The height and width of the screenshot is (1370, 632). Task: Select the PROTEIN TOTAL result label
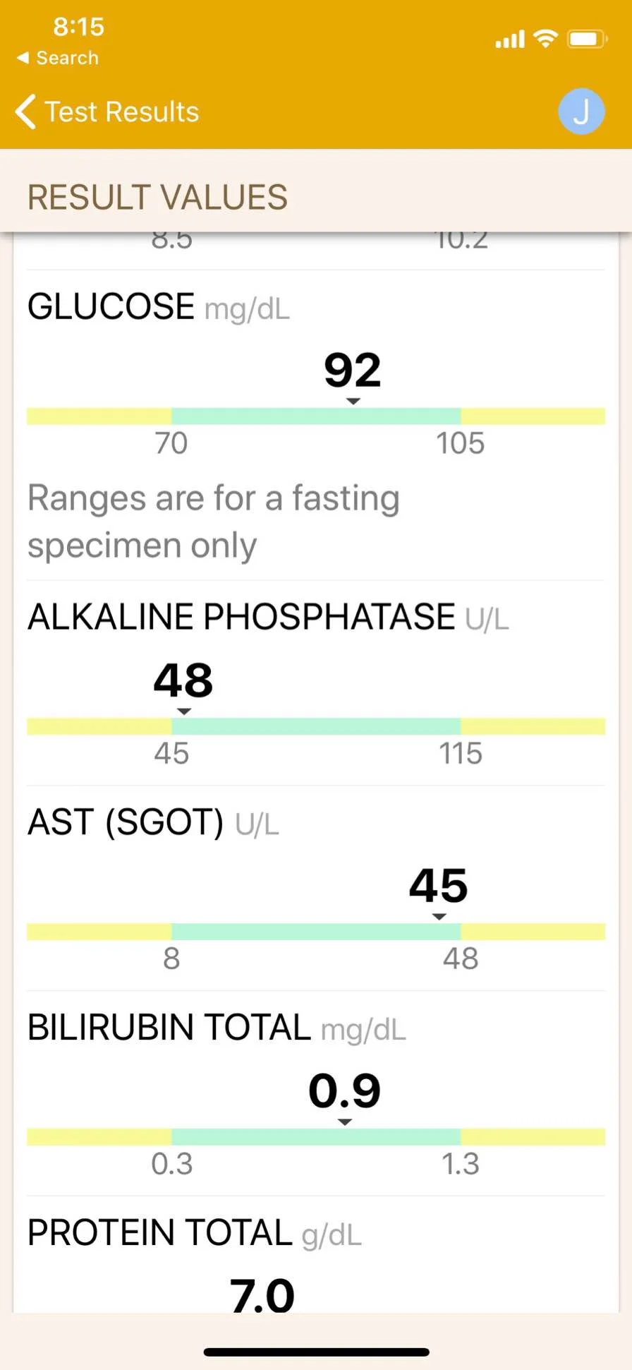pos(159,1233)
